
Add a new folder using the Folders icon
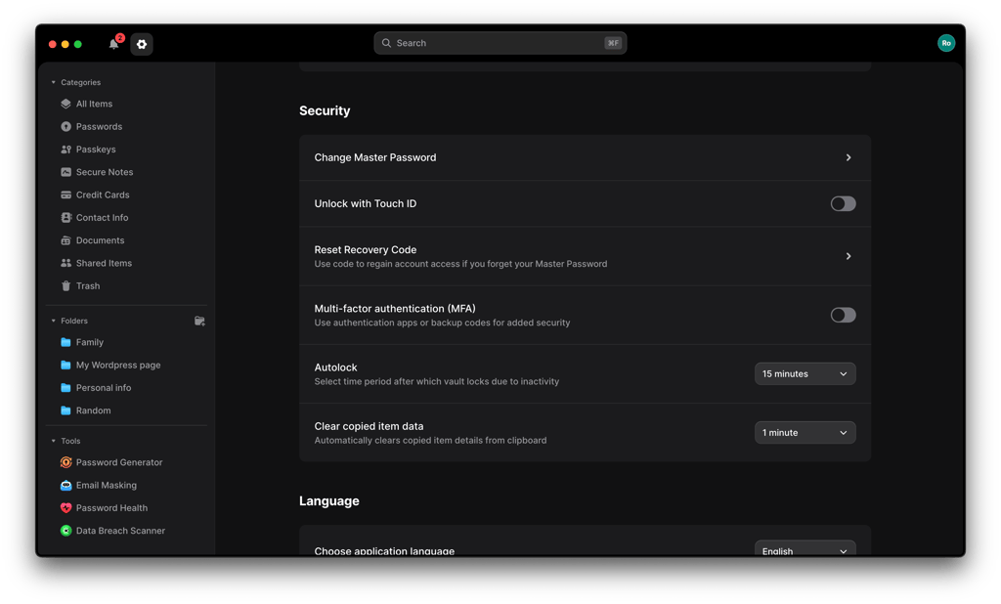coord(199,321)
